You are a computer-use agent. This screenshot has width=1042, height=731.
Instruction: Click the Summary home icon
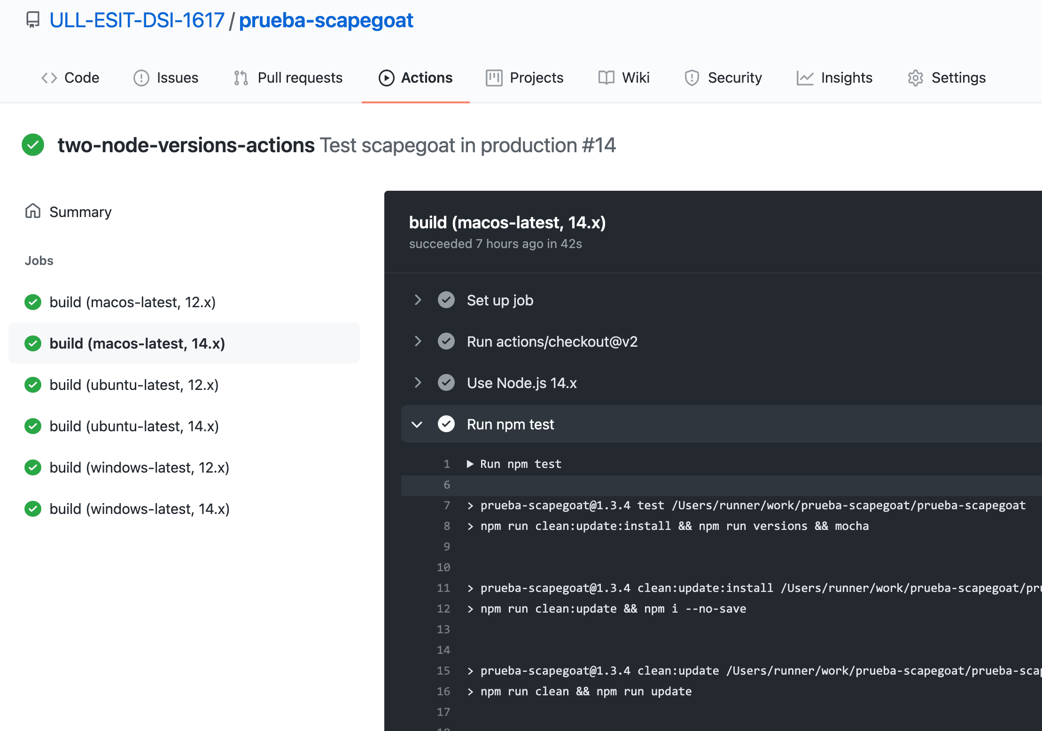[x=33, y=211]
